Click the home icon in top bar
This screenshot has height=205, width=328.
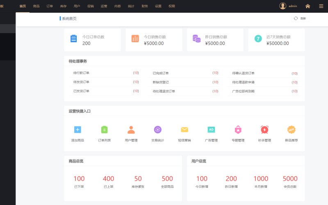pos(307,6)
